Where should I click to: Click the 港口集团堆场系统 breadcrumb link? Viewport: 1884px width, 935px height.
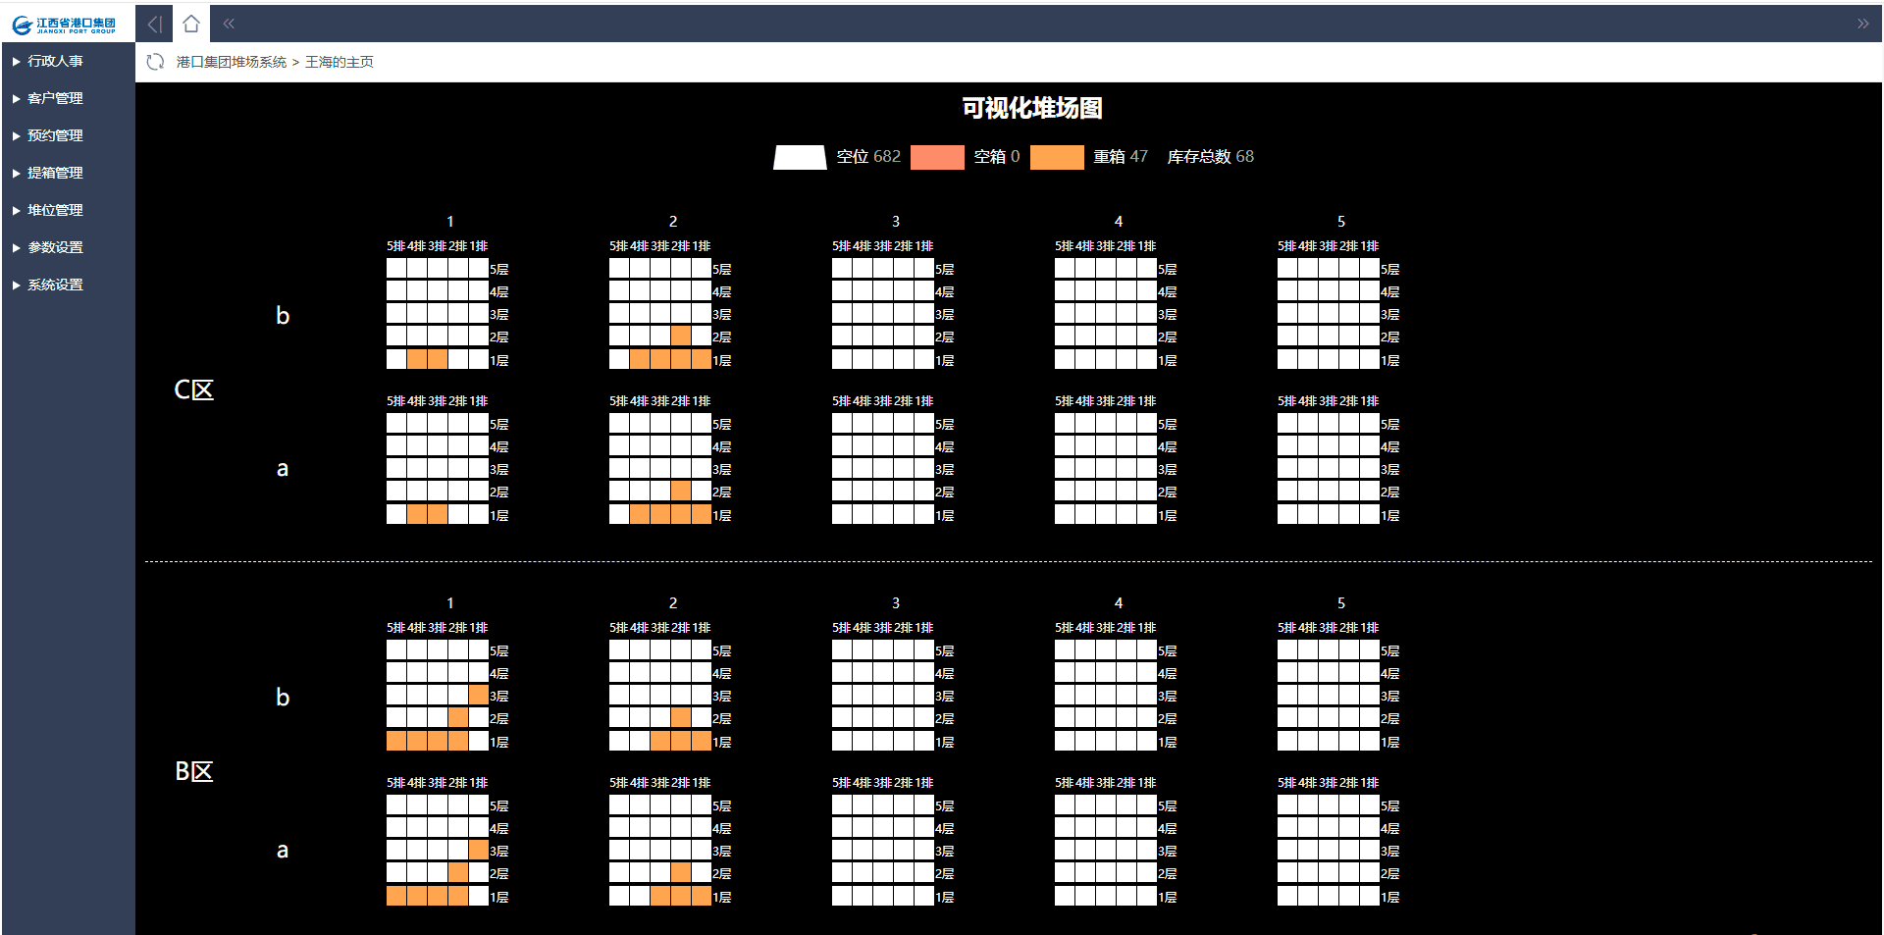click(x=231, y=62)
